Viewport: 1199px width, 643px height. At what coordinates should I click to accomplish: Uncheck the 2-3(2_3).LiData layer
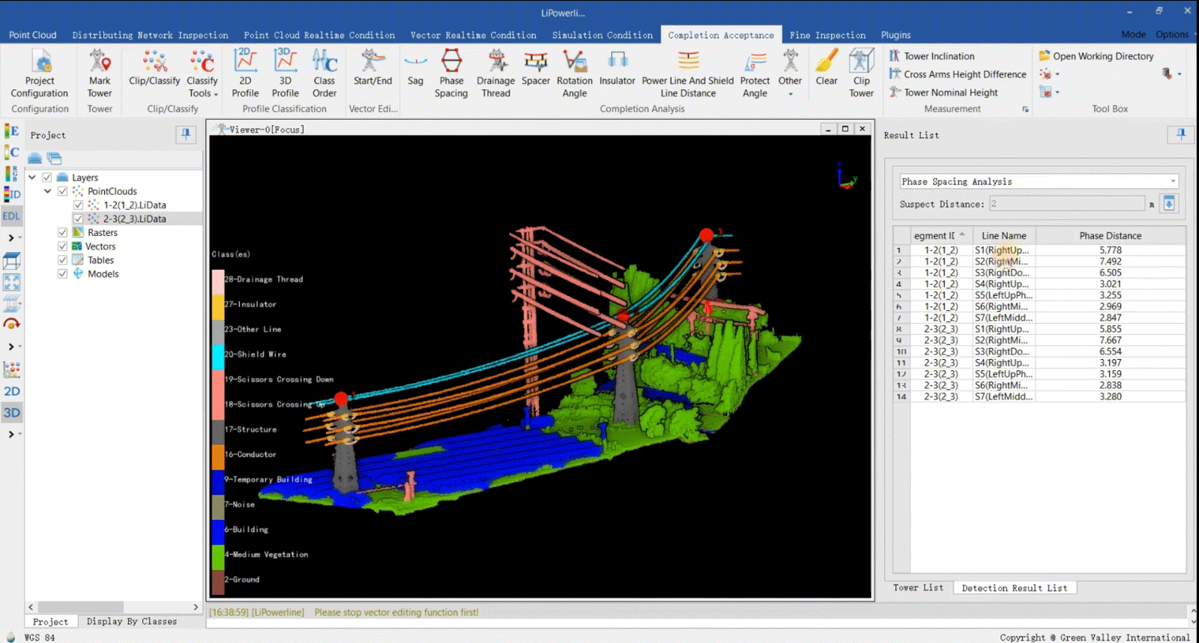[78, 219]
